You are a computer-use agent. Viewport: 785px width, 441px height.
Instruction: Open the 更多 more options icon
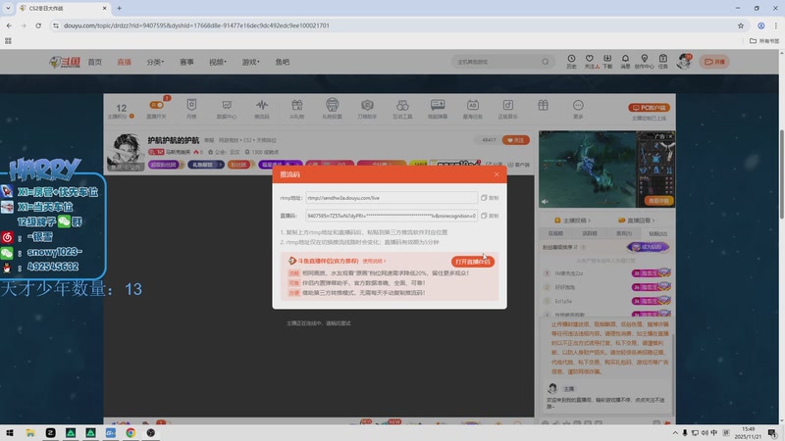[x=578, y=109]
